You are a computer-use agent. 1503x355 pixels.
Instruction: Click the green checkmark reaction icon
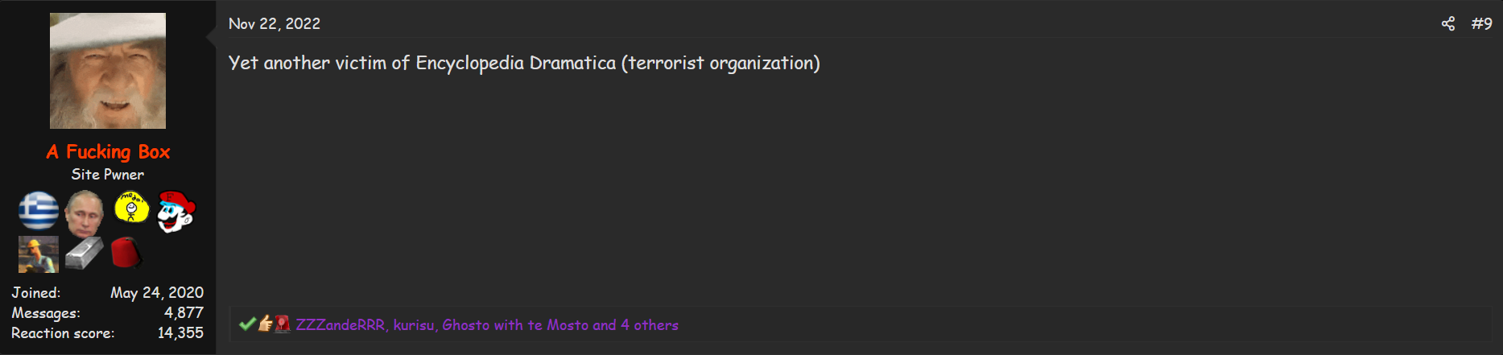(x=247, y=324)
